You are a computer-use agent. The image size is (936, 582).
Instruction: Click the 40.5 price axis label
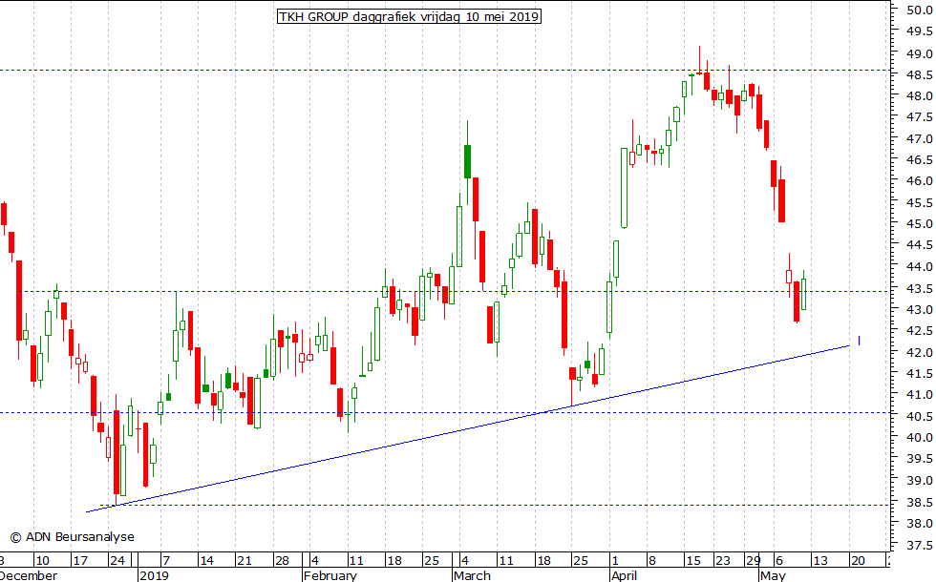(919, 416)
